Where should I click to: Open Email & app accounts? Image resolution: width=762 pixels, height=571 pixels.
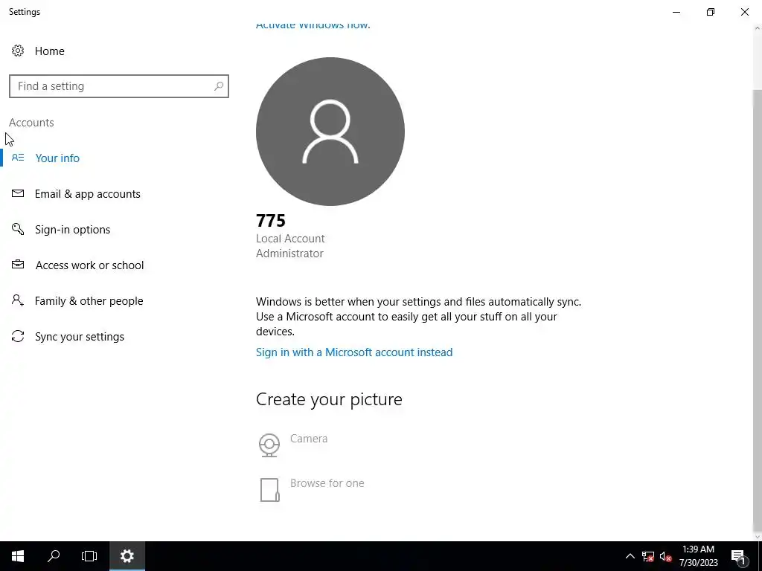click(88, 194)
